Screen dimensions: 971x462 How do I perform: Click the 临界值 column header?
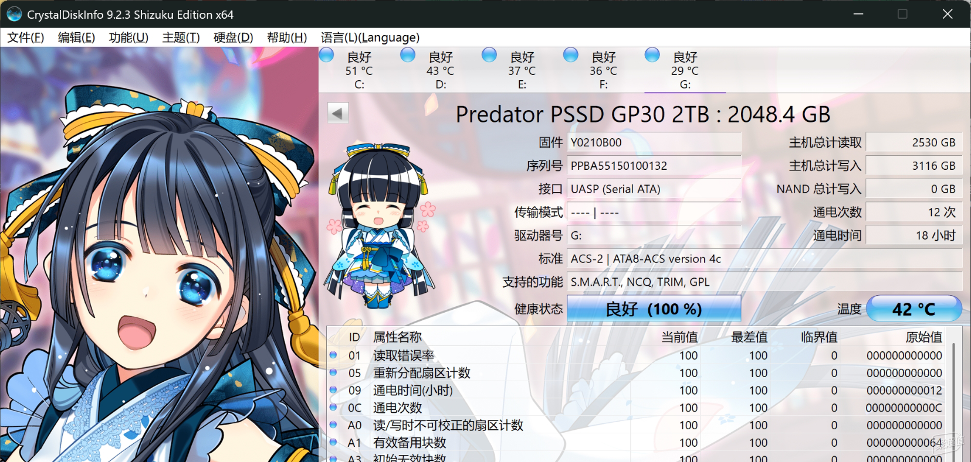click(819, 337)
